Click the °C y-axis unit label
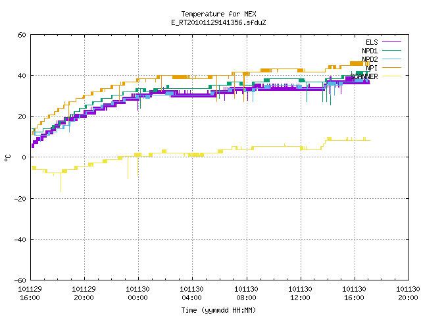 tap(7, 158)
